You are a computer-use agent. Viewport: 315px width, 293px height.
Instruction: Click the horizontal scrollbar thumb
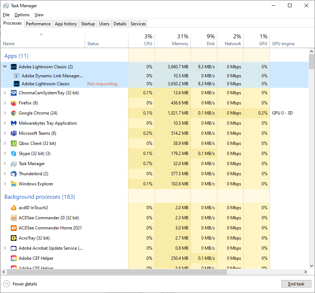[117, 272]
